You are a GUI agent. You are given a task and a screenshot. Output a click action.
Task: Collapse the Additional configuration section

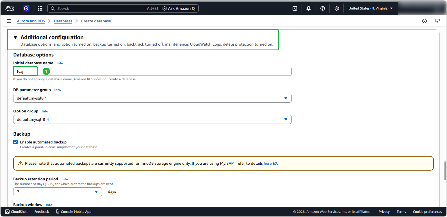coord(15,37)
